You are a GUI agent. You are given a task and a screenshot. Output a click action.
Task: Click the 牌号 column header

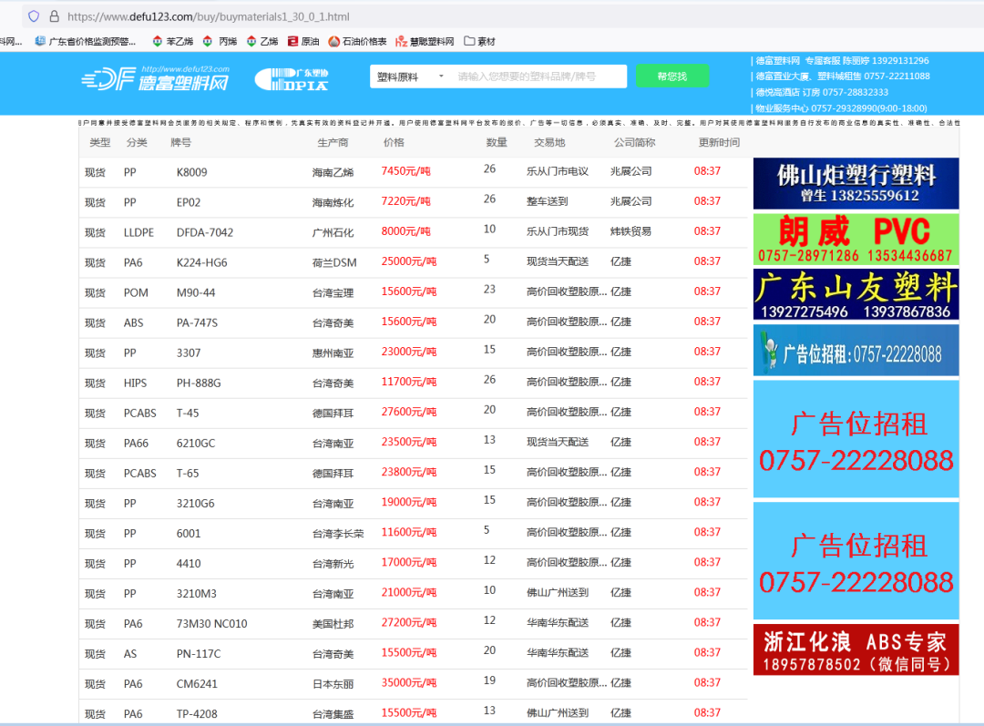[x=180, y=142]
